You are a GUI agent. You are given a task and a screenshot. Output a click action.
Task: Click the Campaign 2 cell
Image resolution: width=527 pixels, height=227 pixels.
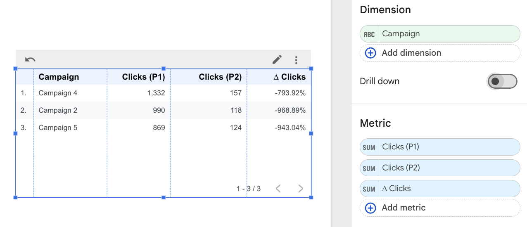coord(58,110)
